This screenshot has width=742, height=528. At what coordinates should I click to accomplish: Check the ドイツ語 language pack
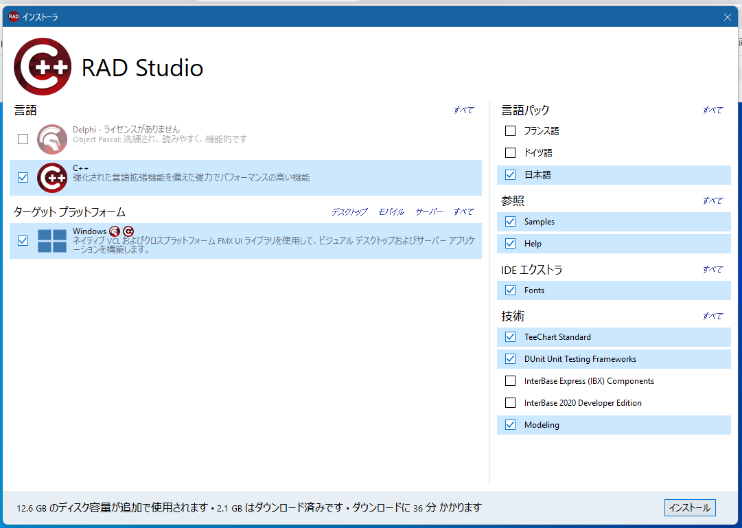coord(510,152)
